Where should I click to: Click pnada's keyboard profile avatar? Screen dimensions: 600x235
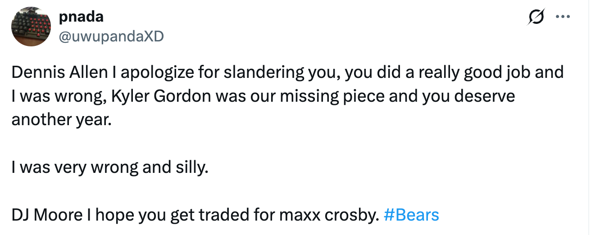pyautogui.click(x=31, y=27)
